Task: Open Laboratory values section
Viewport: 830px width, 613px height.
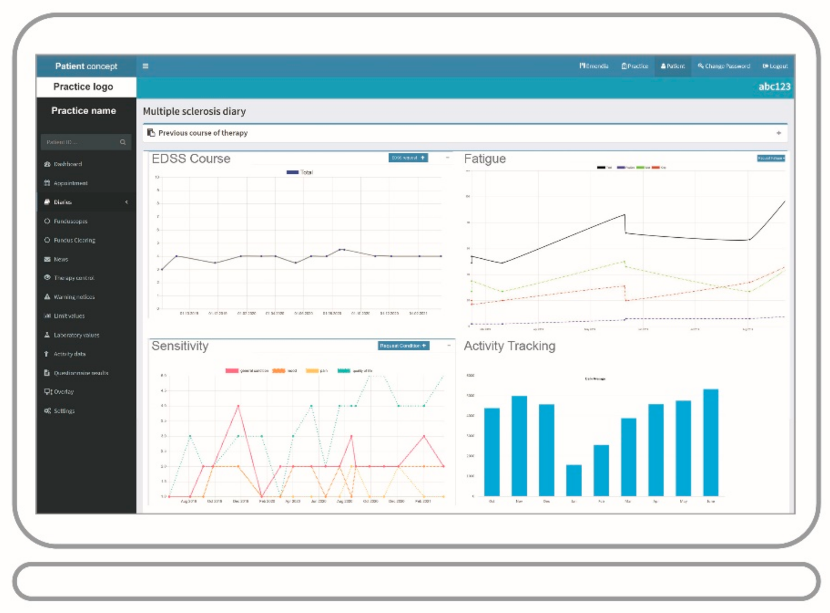Action: tap(76, 335)
